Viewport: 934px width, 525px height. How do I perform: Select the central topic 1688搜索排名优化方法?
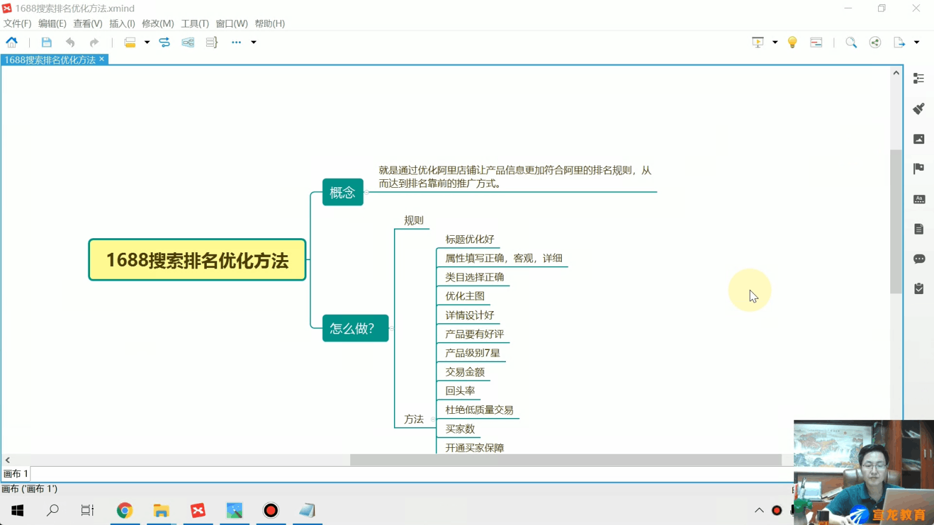click(x=197, y=259)
